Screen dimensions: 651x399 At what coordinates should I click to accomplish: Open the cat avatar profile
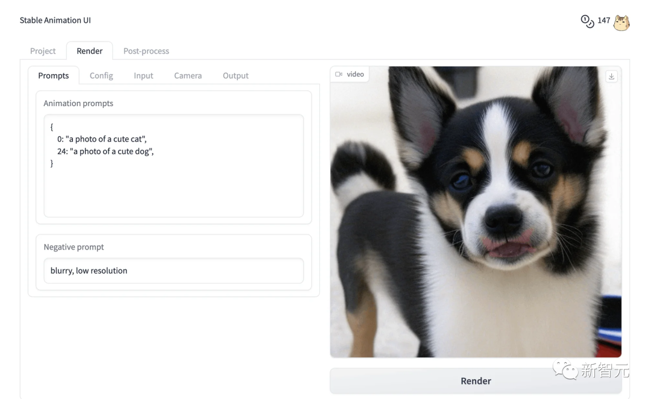tap(621, 22)
